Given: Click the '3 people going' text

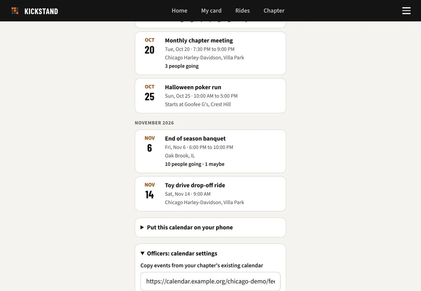Looking at the screenshot, I should click(182, 66).
